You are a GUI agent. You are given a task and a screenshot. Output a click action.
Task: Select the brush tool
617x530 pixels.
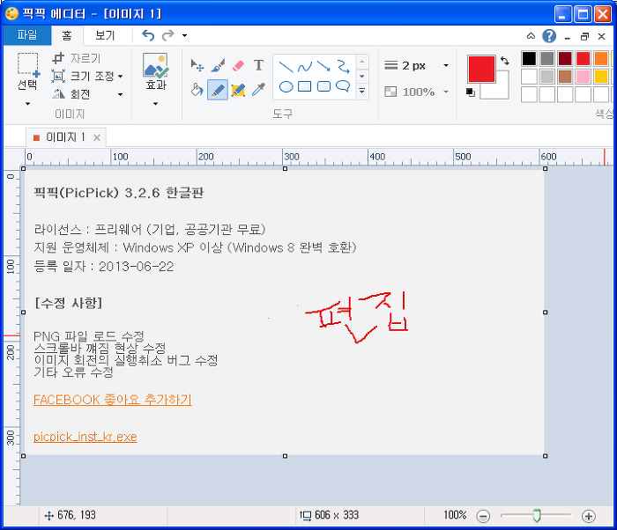click(218, 65)
